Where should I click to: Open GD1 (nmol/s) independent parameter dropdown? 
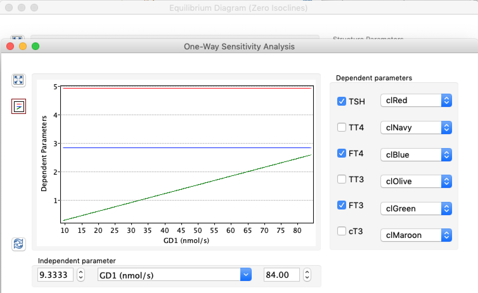pos(175,275)
